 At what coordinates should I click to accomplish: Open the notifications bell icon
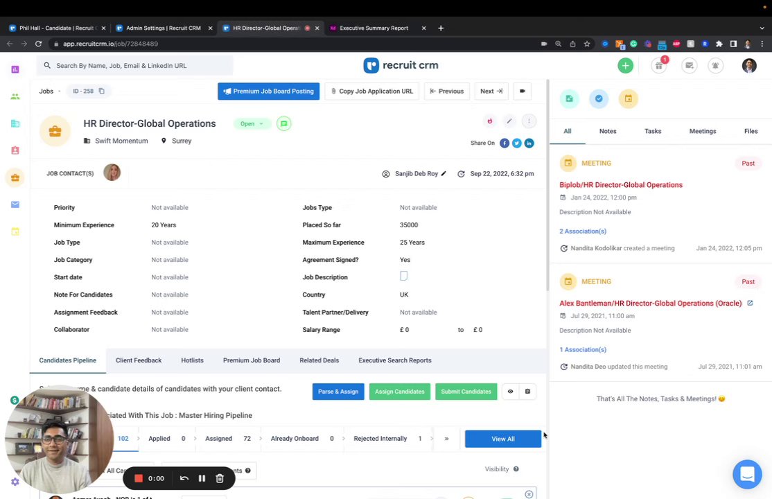[715, 66]
